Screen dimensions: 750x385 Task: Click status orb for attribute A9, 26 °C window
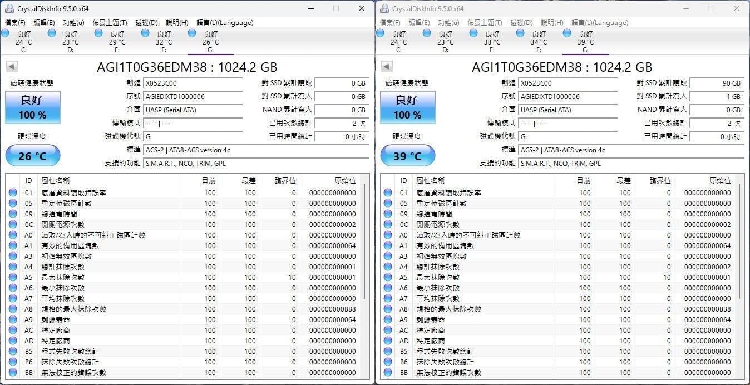[x=13, y=320]
